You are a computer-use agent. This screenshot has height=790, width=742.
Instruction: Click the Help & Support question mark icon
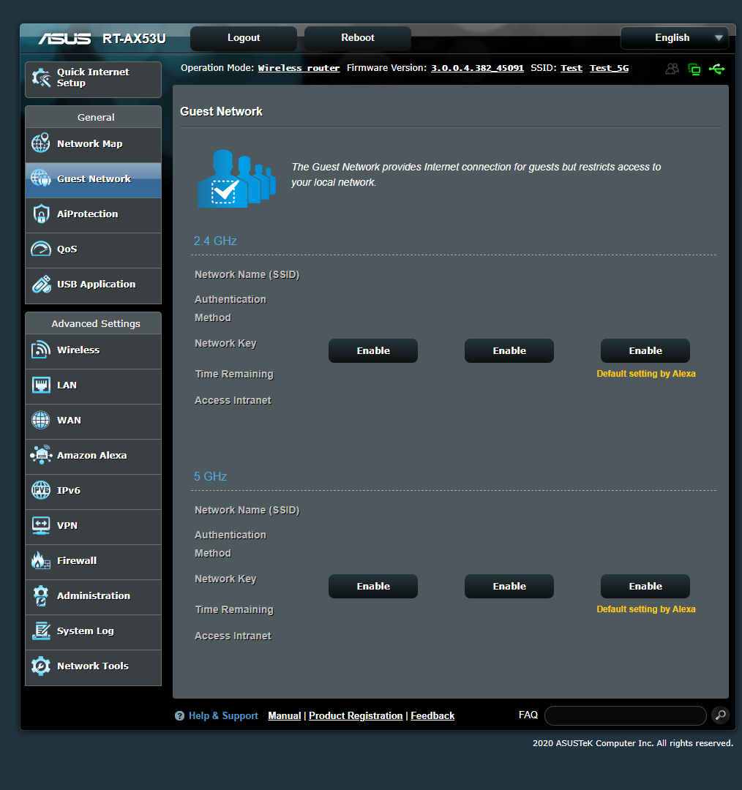(179, 716)
